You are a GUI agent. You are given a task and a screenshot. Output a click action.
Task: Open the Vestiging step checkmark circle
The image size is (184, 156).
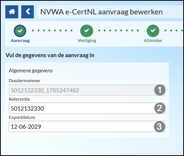[87, 31]
